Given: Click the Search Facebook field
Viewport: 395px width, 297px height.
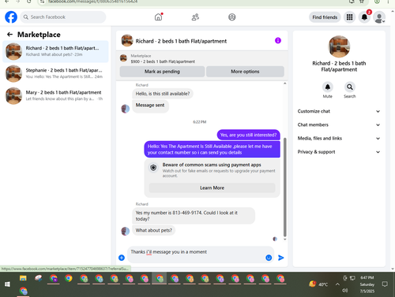Looking at the screenshot, I should (x=63, y=17).
